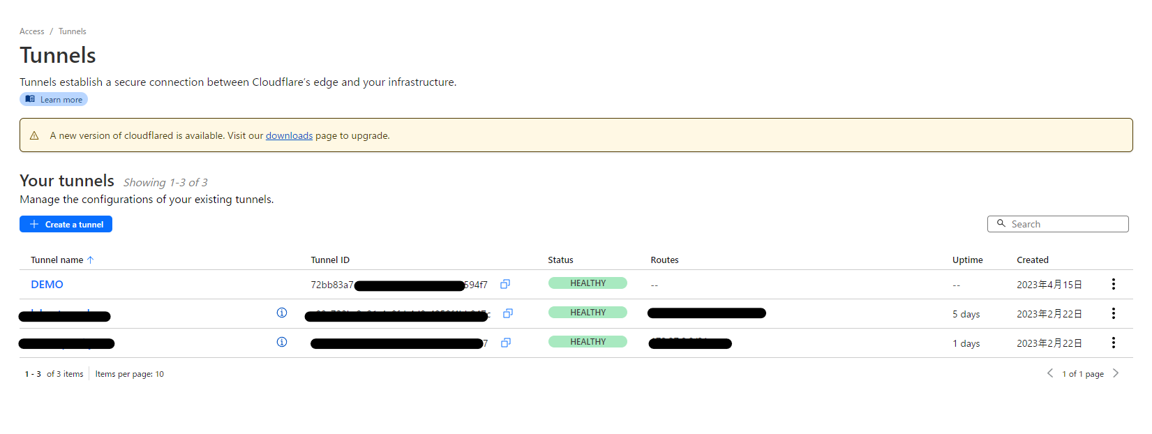Viewport: 1152px width, 434px height.
Task: Click HEALTHY badge in the 1 days row
Action: click(x=588, y=342)
